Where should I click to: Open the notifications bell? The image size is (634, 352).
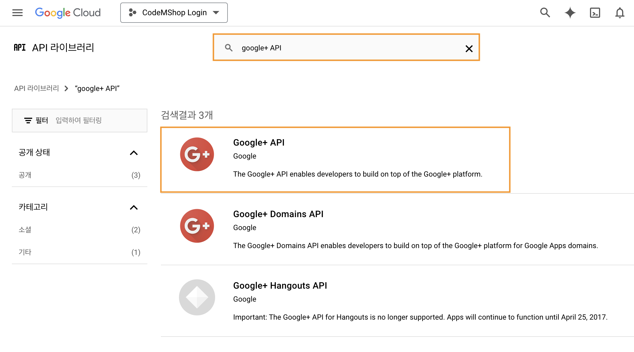point(620,13)
